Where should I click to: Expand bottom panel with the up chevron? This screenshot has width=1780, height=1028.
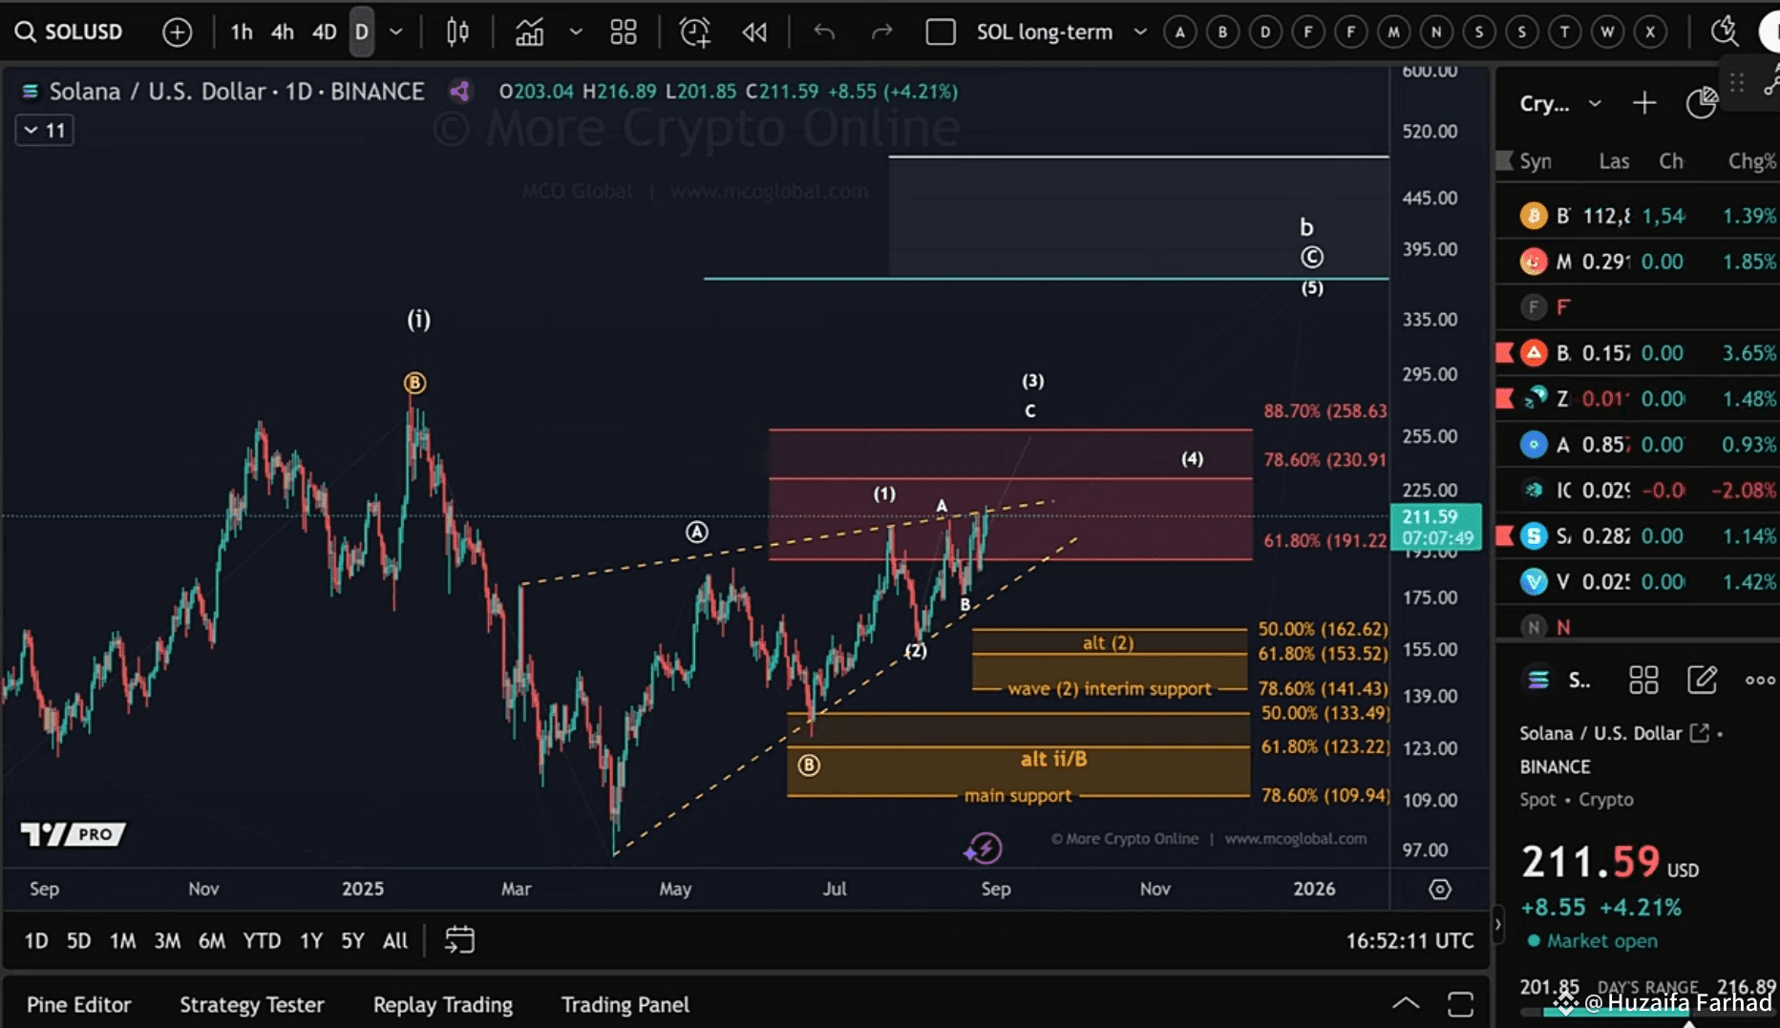(1406, 1003)
